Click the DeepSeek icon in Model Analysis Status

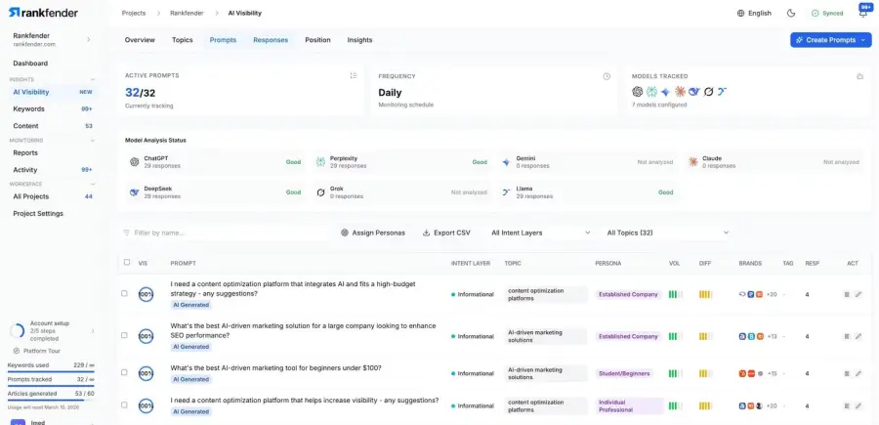point(134,192)
